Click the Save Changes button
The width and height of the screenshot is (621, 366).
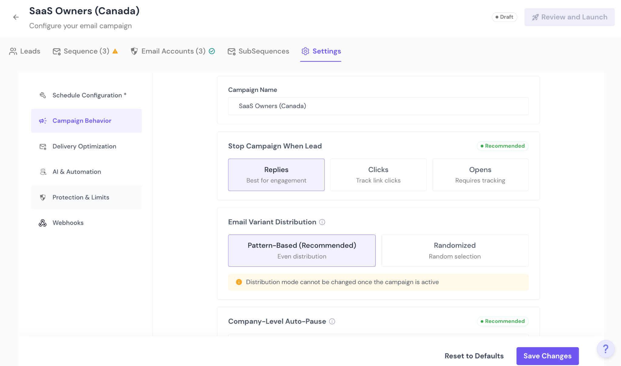(547, 356)
